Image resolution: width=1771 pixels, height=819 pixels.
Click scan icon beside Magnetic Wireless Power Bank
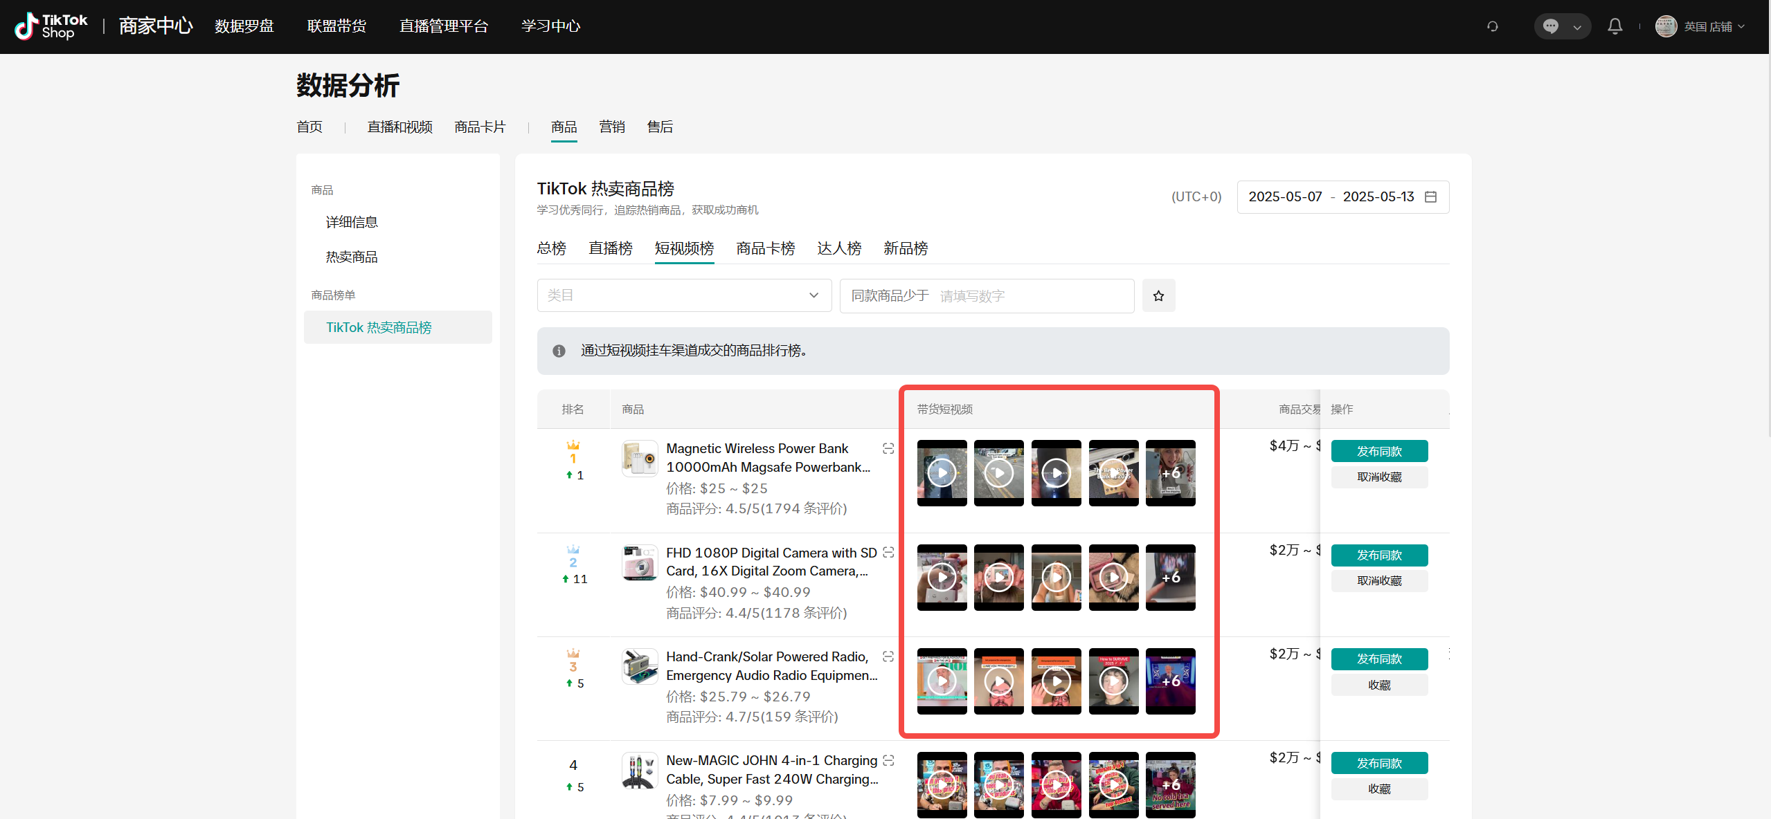point(888,449)
